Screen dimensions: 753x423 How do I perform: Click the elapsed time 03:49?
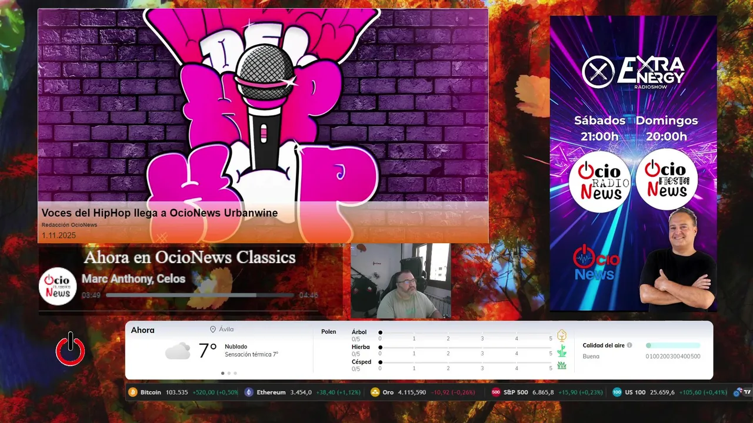click(91, 296)
